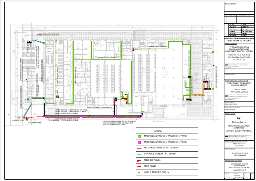Click 'NHÀ MÁY DƯỢC PHẨM REIWA' text
The height and width of the screenshot is (181, 256).
239,131
